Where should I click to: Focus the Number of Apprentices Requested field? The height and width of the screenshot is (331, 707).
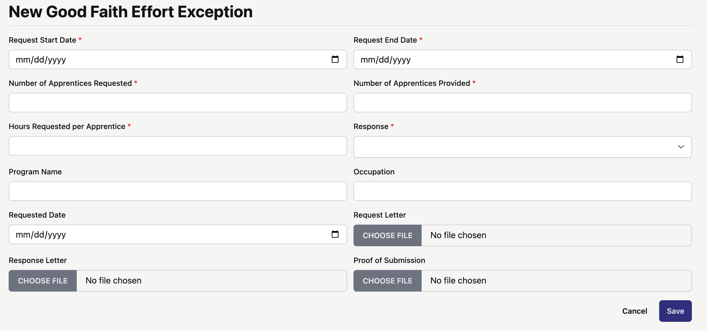(178, 103)
